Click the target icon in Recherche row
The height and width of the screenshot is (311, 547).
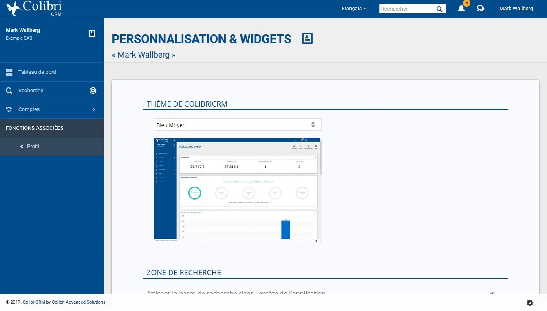click(x=93, y=91)
